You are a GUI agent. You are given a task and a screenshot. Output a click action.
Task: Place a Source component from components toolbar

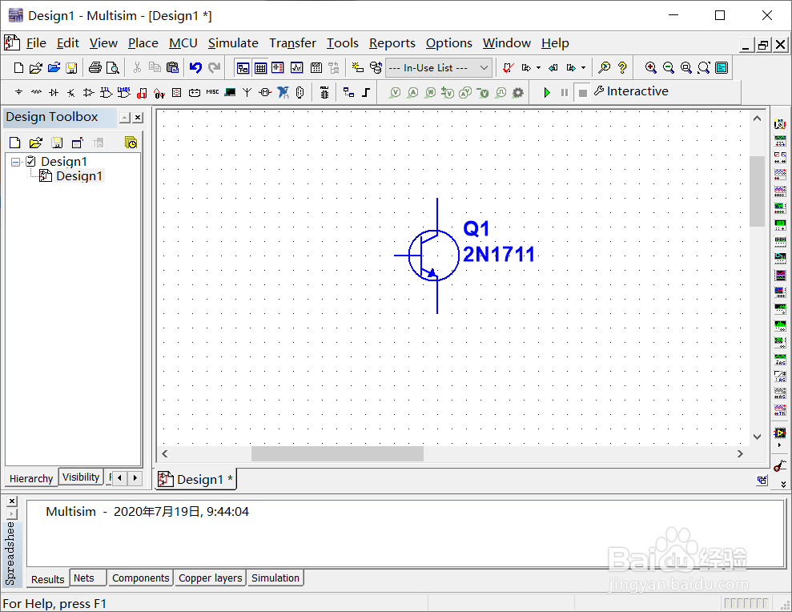[18, 92]
